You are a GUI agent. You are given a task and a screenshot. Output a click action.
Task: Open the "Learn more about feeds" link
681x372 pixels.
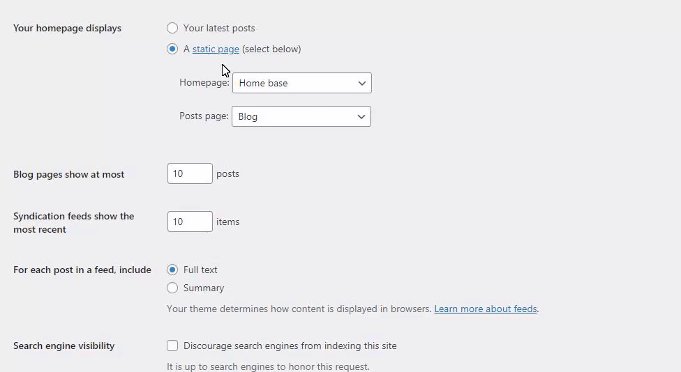coord(486,309)
